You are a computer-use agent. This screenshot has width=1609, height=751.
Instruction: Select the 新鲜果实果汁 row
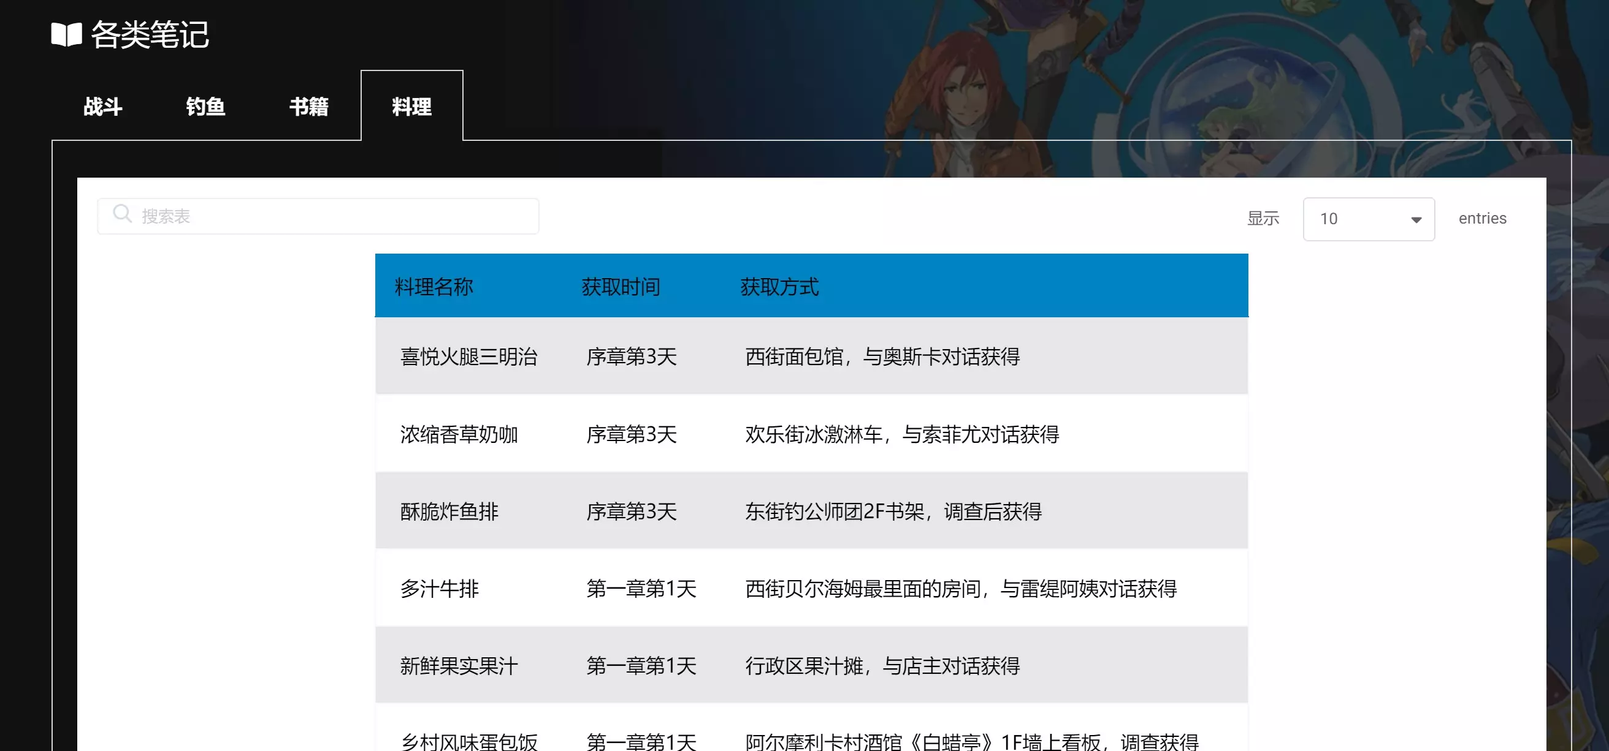(x=459, y=666)
